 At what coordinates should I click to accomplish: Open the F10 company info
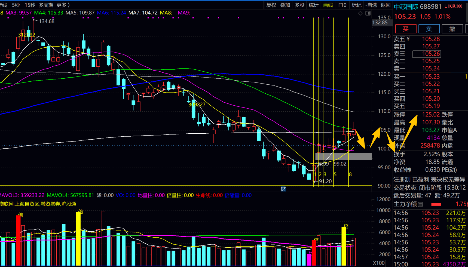coord(342,5)
